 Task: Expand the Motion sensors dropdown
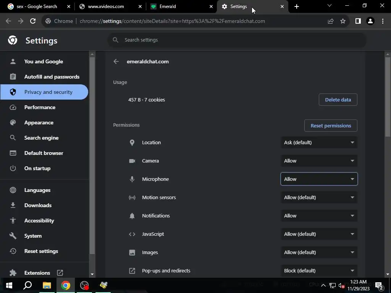(319, 197)
